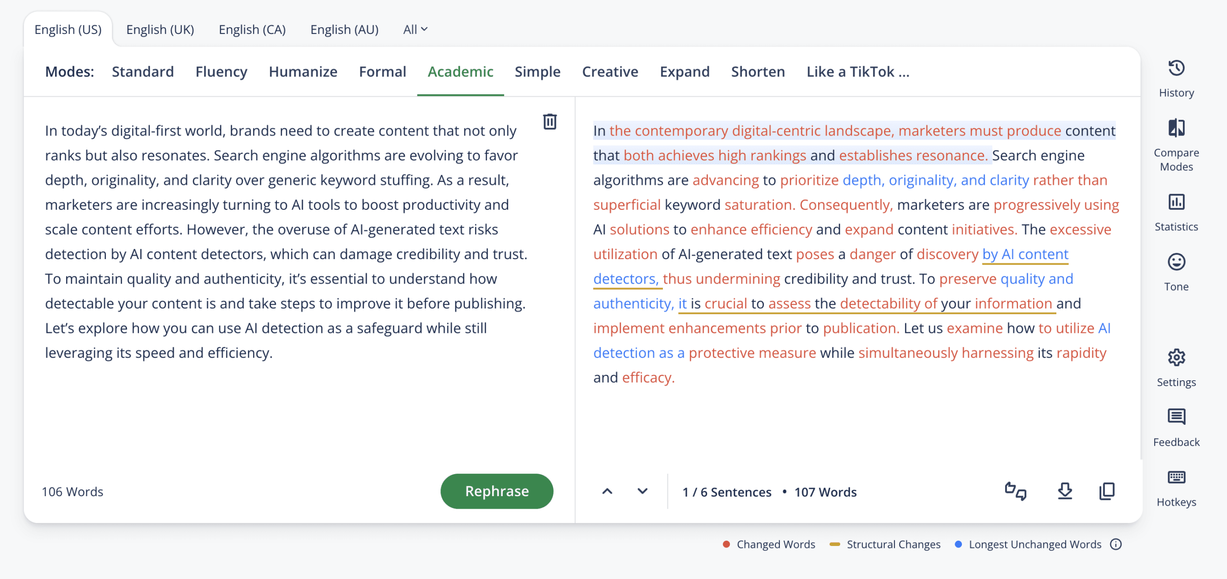Switch to English (UK) tab
Viewport: 1227px width, 579px height.
(x=160, y=30)
